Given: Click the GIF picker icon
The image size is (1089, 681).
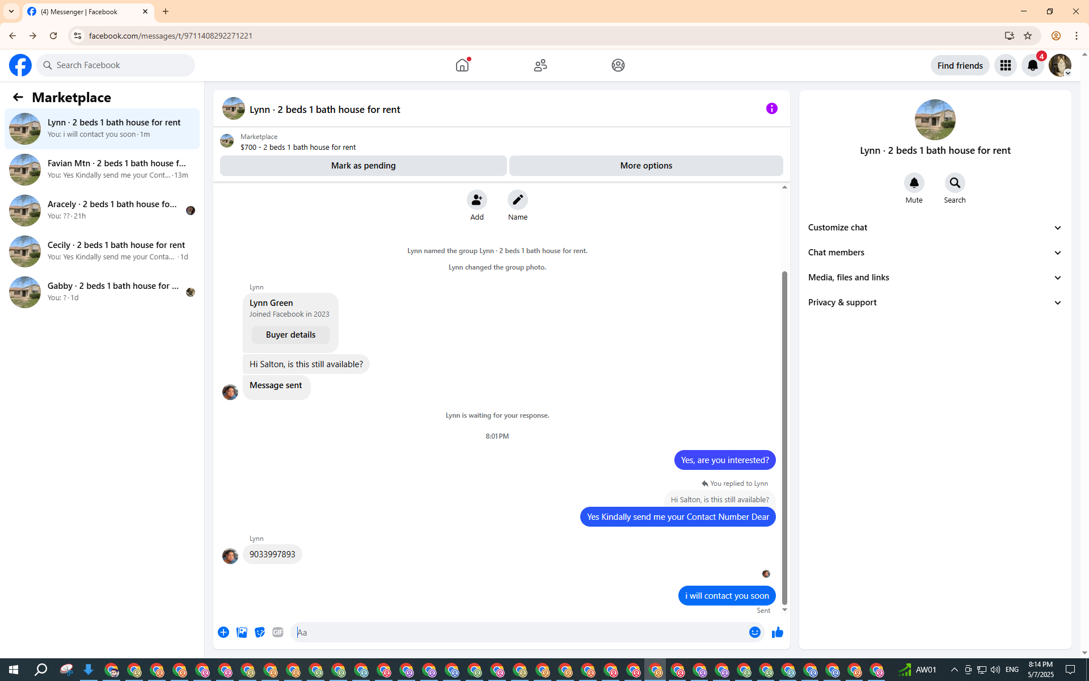Looking at the screenshot, I should pos(277,632).
